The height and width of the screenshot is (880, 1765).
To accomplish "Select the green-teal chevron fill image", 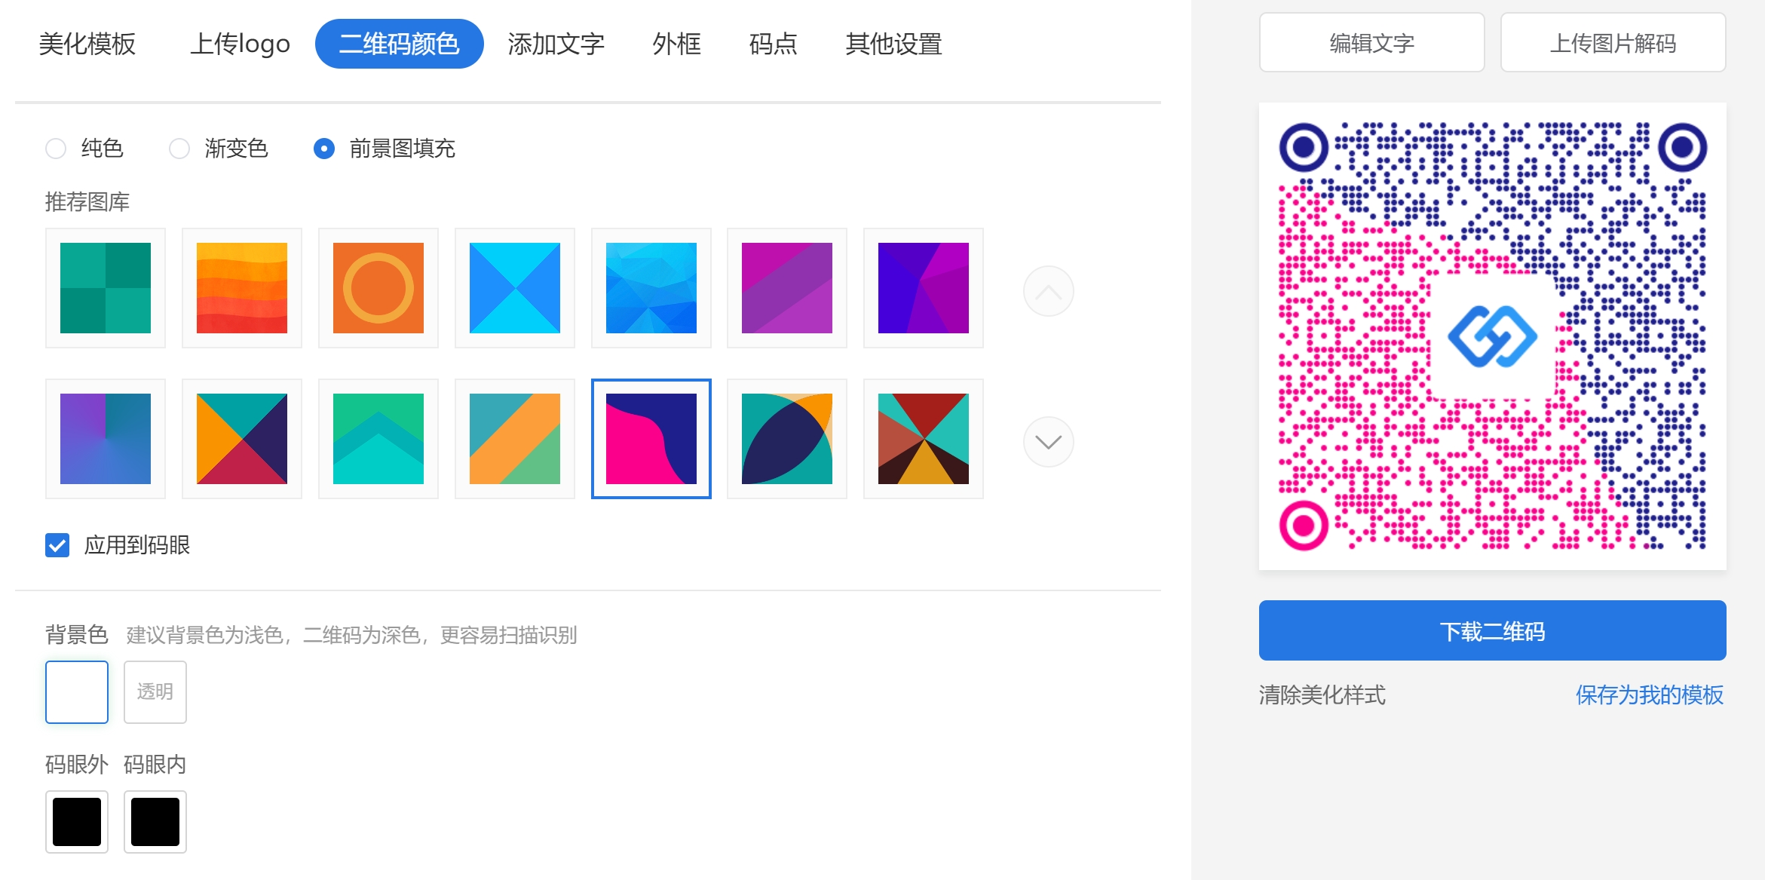I will click(378, 439).
